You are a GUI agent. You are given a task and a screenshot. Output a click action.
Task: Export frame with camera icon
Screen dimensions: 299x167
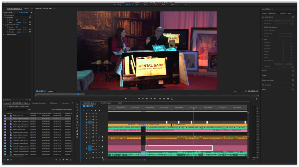pos(168,99)
